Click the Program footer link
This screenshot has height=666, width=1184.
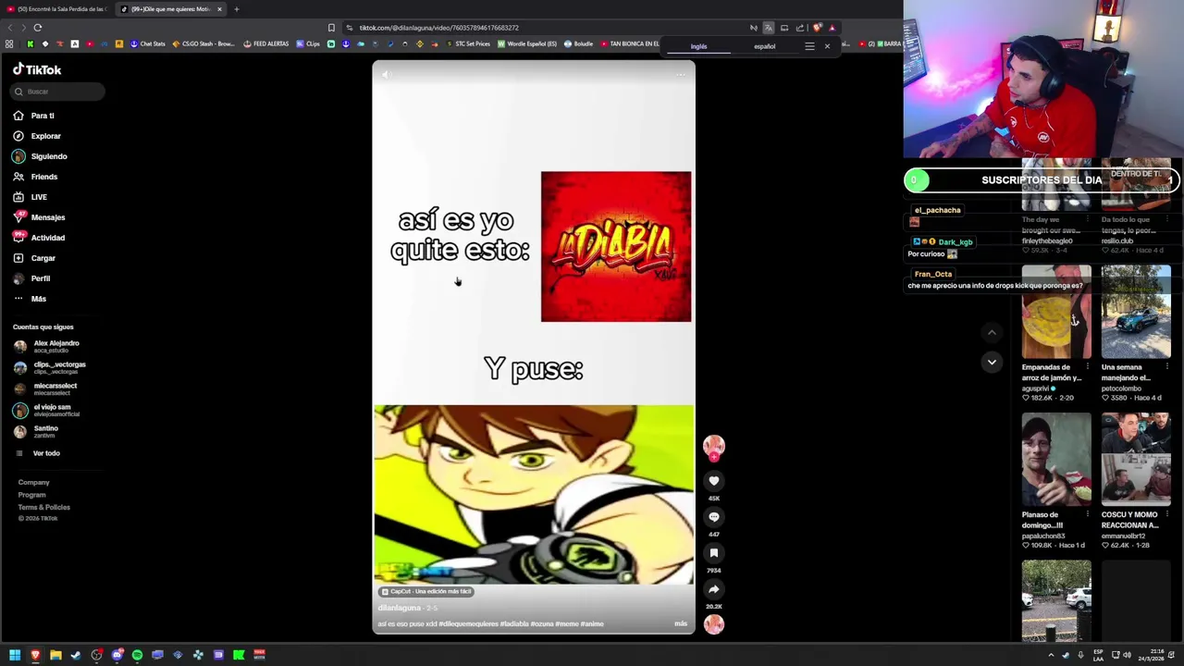31,495
